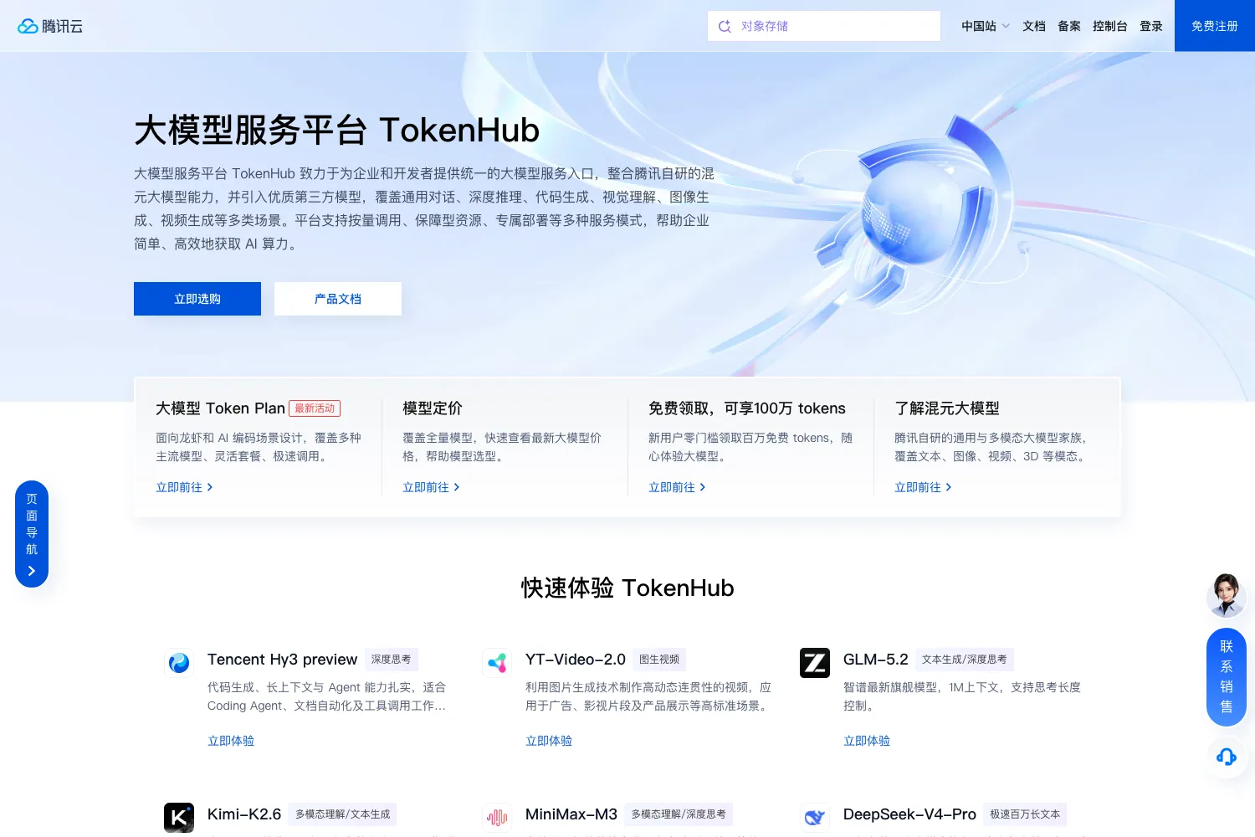Image resolution: width=1255 pixels, height=837 pixels.
Task: Click the 图生视频 tag
Action: coord(659,660)
